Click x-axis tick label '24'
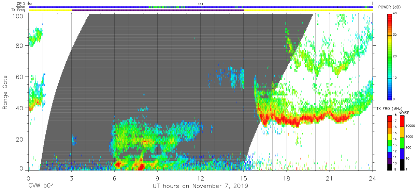This screenshot has height=193, width=419. [x=373, y=178]
